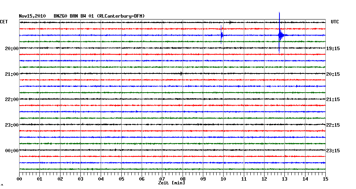The image size is (356, 189).
Task: Select the 21:15 UTC time label
Action: point(333,99)
